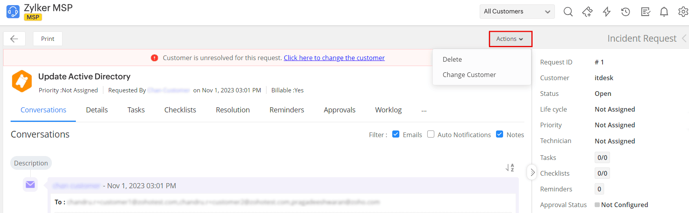The height and width of the screenshot is (213, 689).
Task: Open the All Customers dropdown
Action: [x=516, y=12]
